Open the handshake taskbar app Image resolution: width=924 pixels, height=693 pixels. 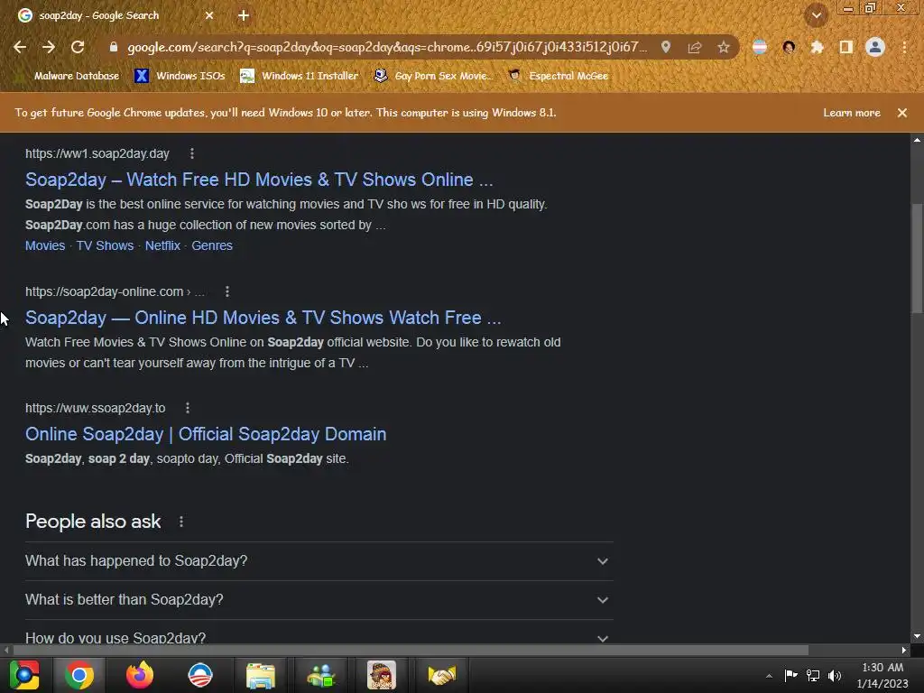[x=442, y=675]
